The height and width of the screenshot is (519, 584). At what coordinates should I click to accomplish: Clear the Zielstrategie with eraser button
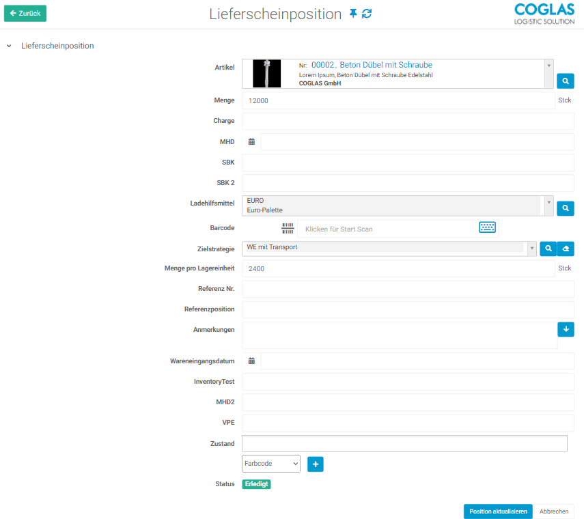[566, 249]
